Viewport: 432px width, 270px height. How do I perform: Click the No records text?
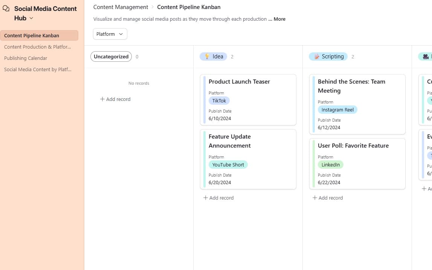tap(139, 83)
